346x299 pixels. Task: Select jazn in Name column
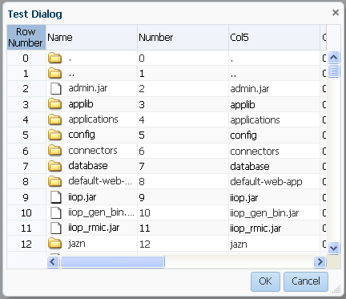click(x=77, y=244)
